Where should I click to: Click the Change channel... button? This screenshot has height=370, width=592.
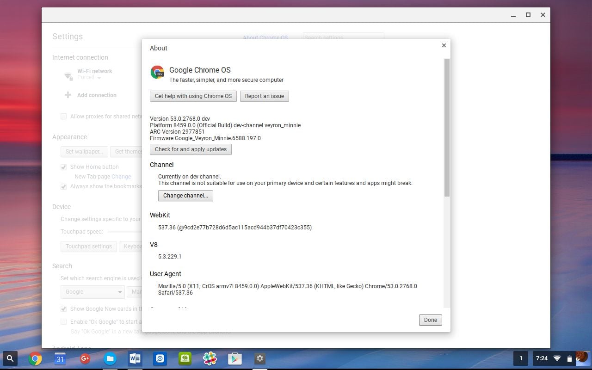click(x=185, y=196)
